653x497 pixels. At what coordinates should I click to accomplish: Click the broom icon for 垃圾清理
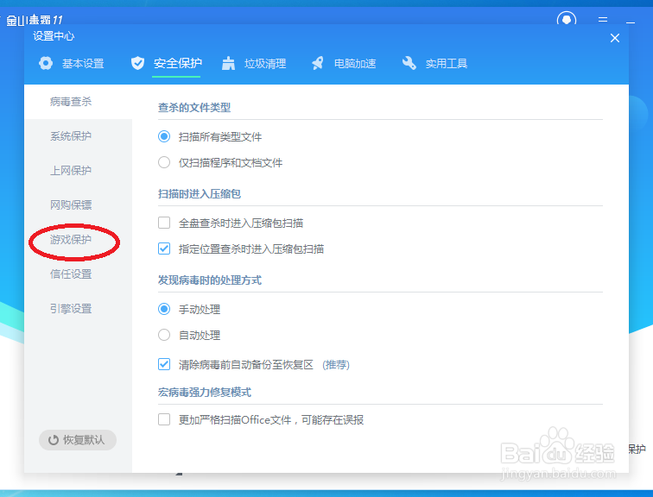coord(228,63)
